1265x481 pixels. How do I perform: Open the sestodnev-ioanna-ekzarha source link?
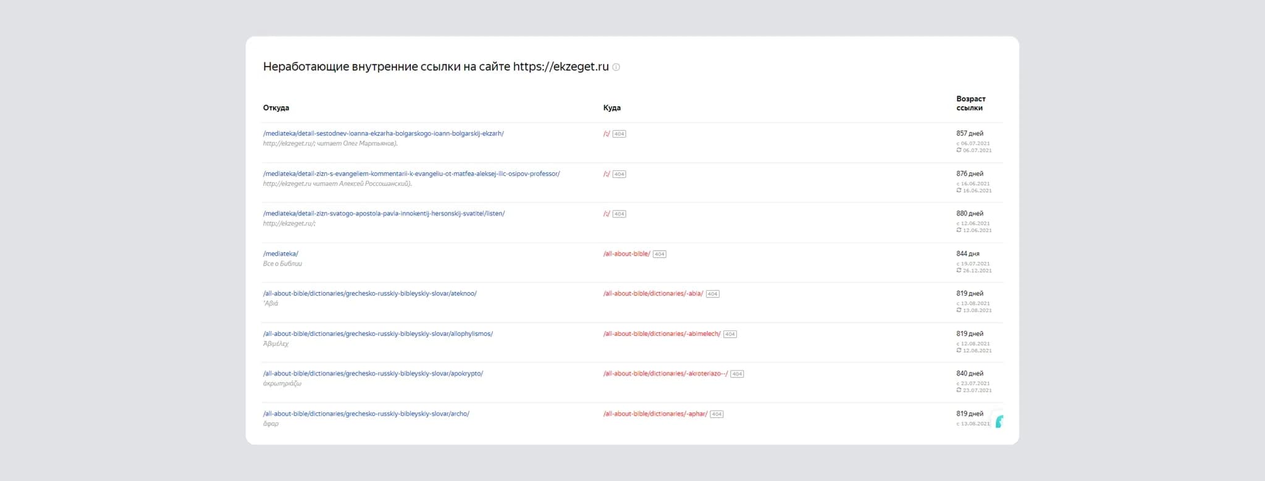pyautogui.click(x=383, y=133)
